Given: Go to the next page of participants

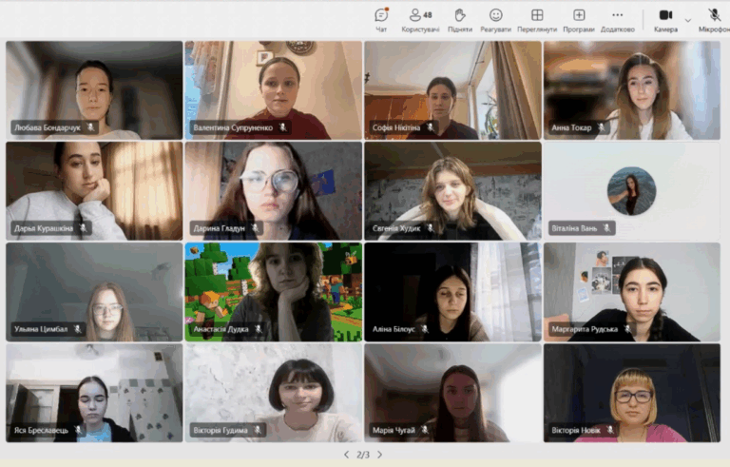Looking at the screenshot, I should pos(379,455).
